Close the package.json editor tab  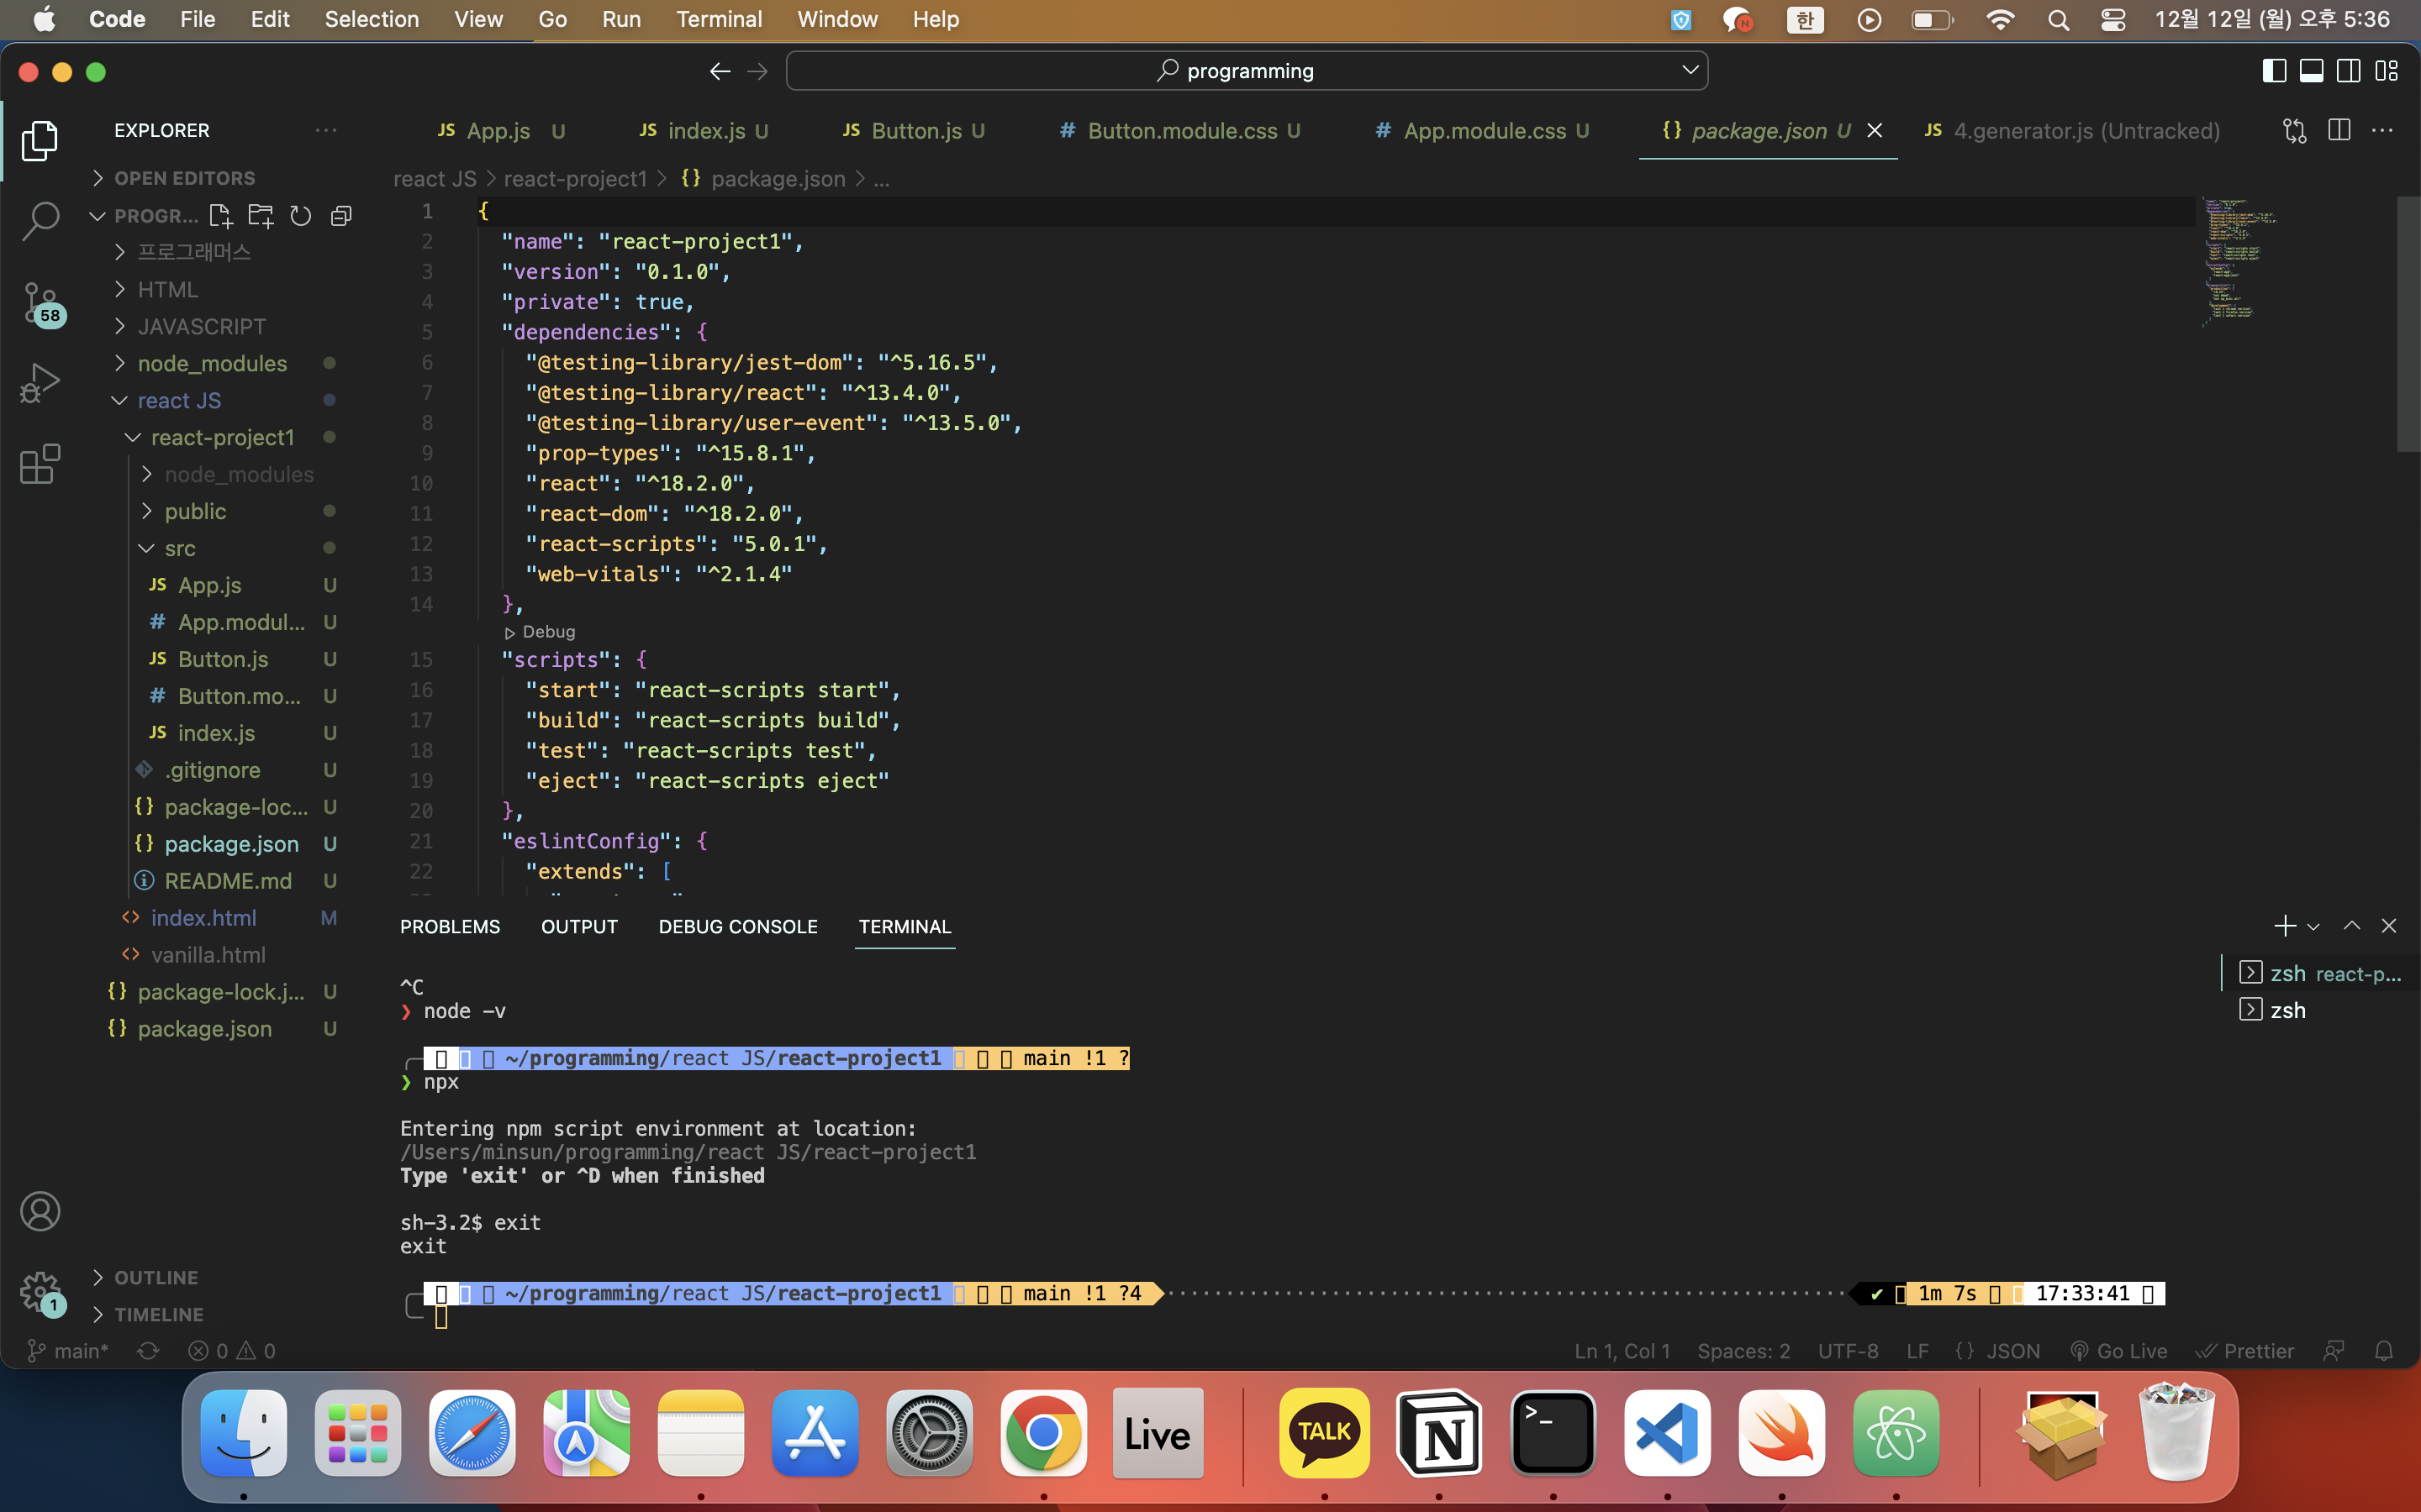[x=1875, y=130]
